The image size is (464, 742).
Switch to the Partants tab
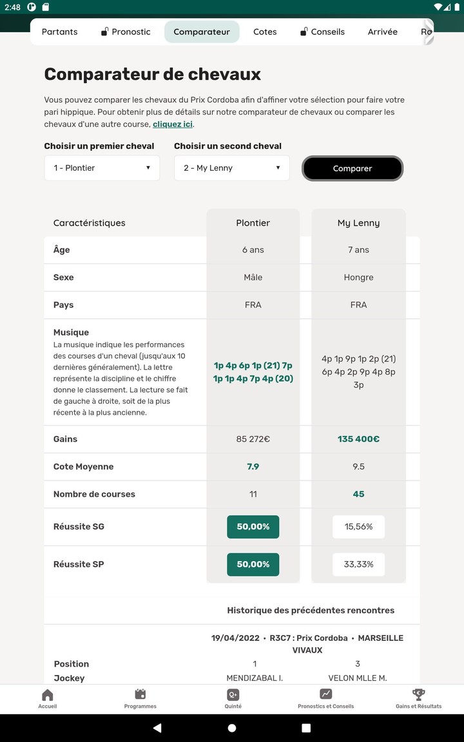59,32
